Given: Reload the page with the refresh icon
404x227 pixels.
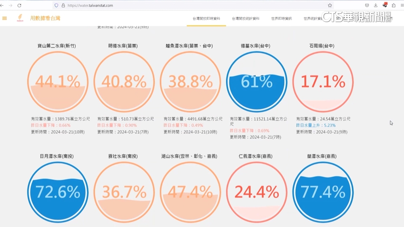Looking at the screenshot, I should click(19, 5).
